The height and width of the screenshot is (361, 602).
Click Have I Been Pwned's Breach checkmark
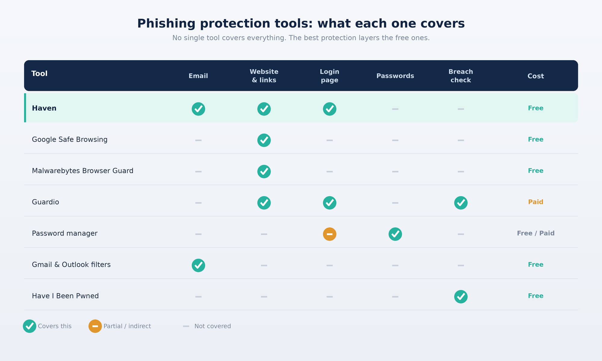[x=461, y=297]
